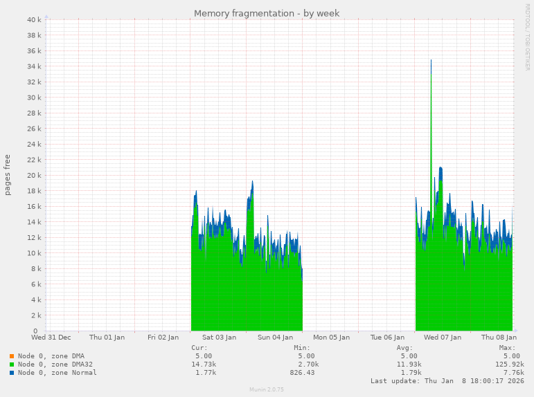Click the tall spike peak on Wed 07 Jan
The image size is (534, 397).
pos(431,62)
